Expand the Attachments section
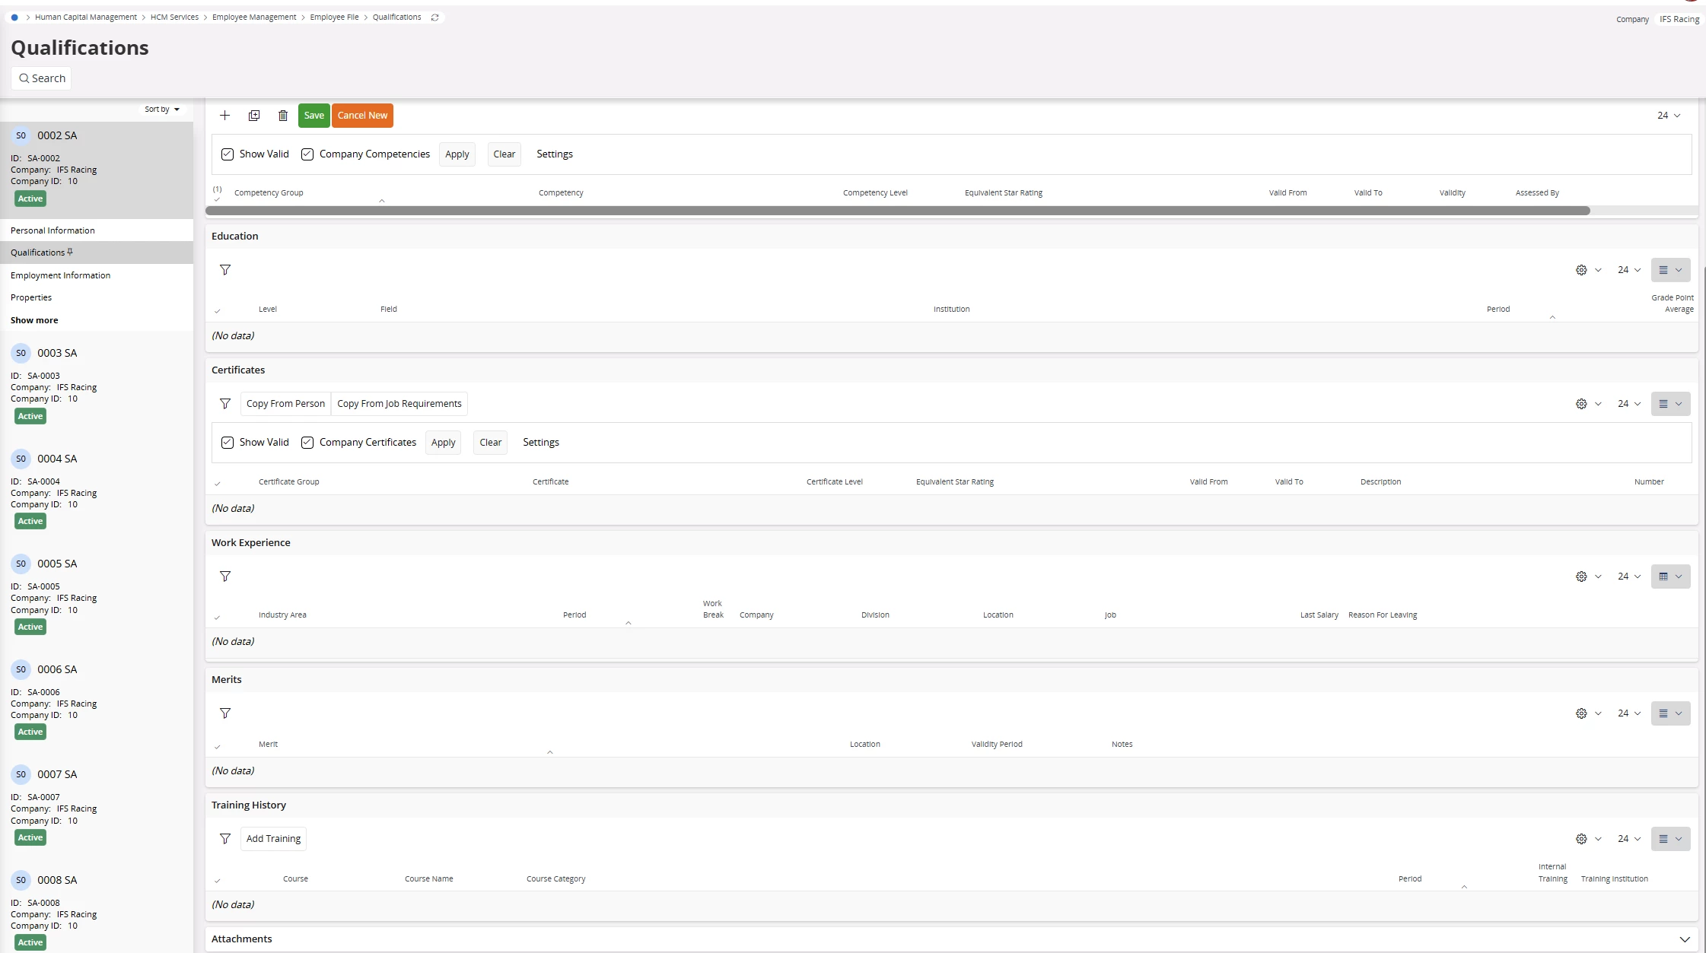This screenshot has height=953, width=1706. pos(1685,939)
